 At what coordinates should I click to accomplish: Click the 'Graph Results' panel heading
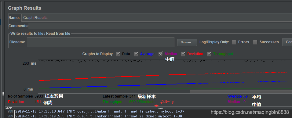24,8
